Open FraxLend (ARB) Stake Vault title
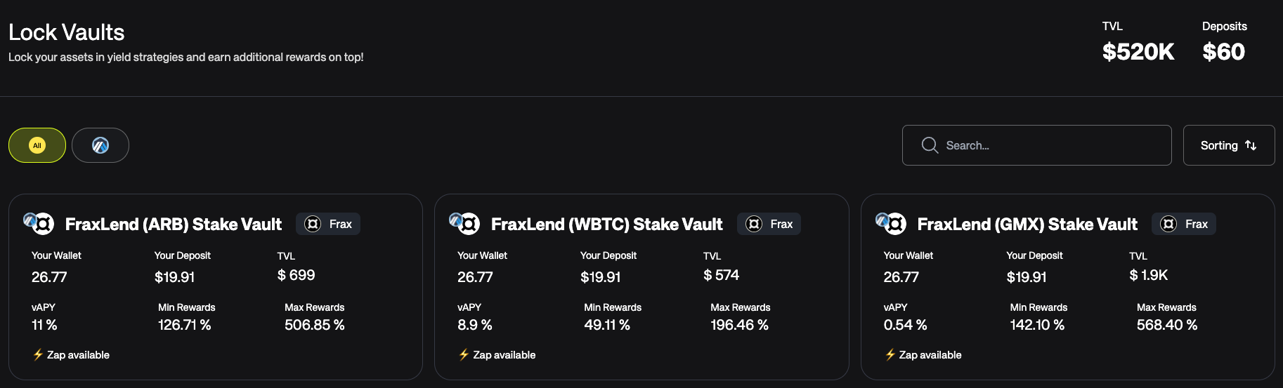This screenshot has width=1283, height=388. 174,225
